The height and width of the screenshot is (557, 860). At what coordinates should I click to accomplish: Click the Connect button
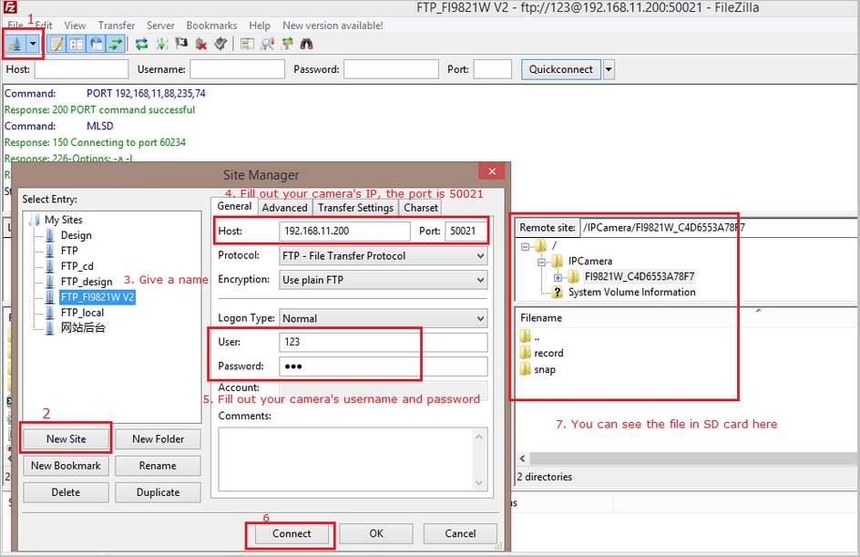[292, 534]
